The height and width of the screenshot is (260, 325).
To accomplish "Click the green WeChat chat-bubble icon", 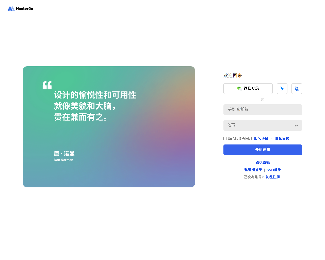I will tap(239, 88).
